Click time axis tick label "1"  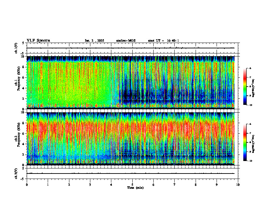48,185
